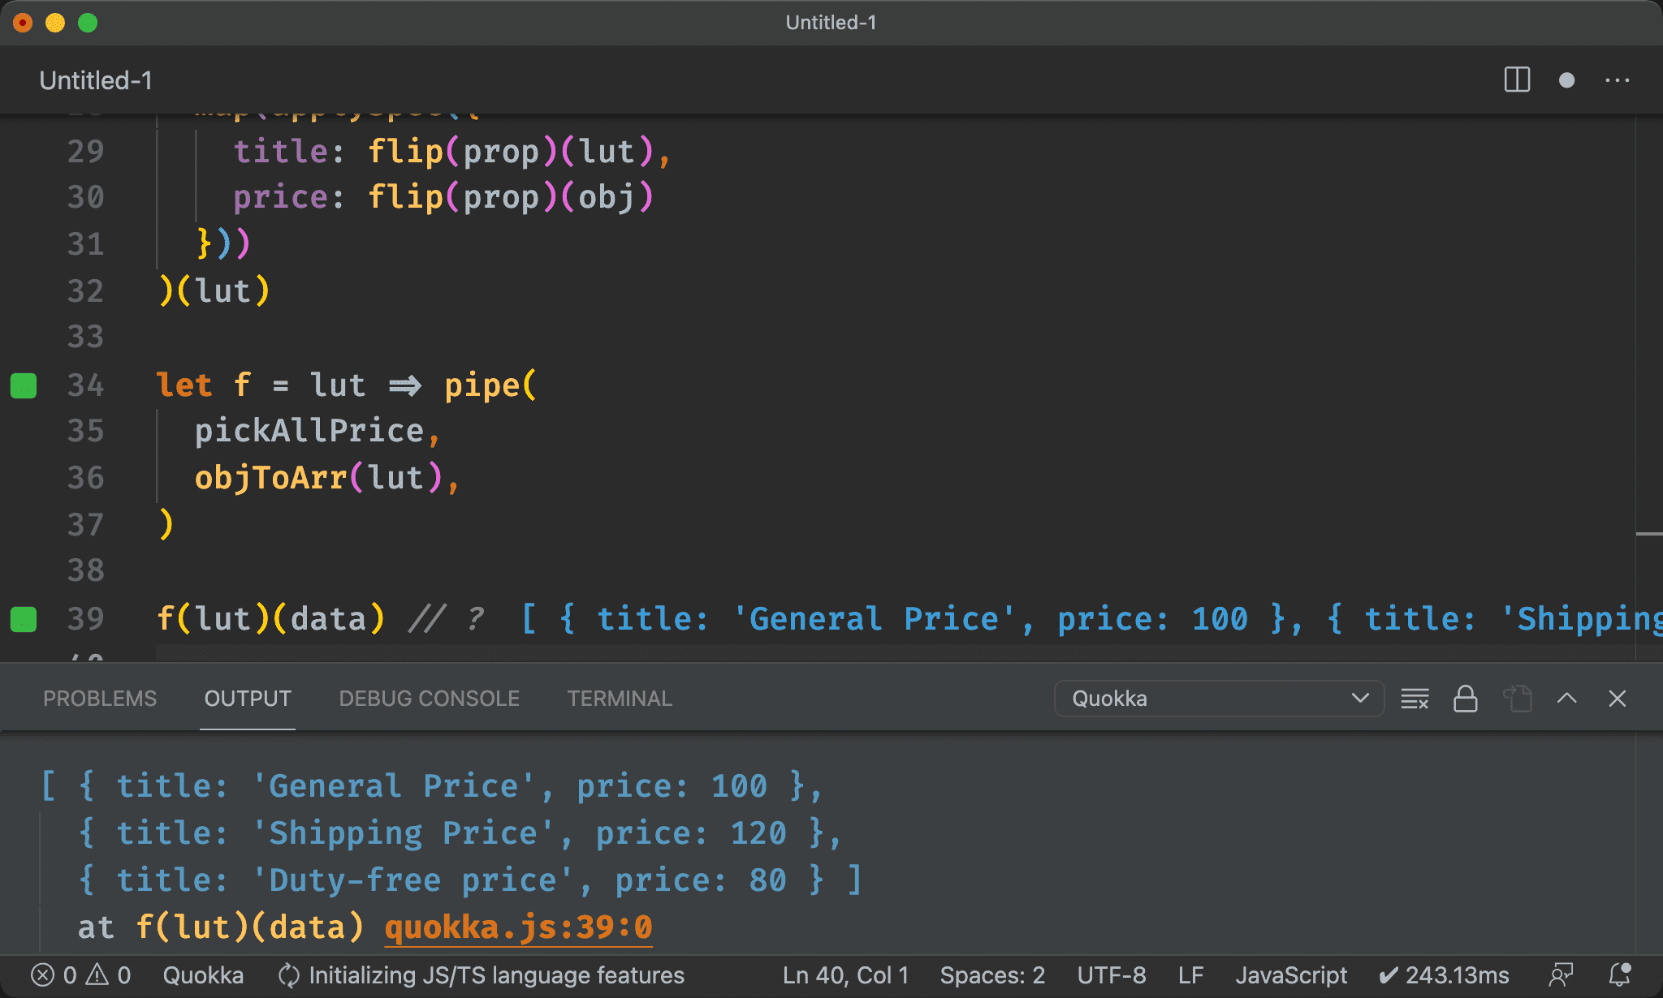
Task: Click the green Quokka indicator on line 39
Action: (x=24, y=619)
